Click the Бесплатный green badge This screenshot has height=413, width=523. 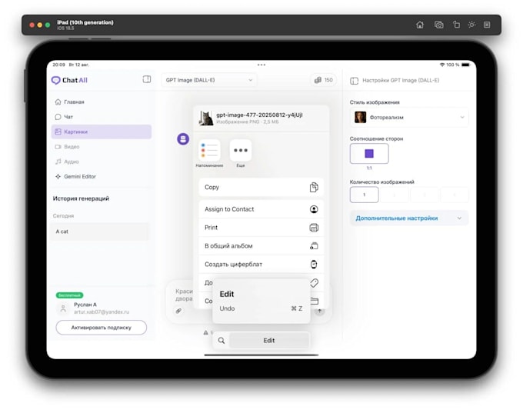(69, 295)
